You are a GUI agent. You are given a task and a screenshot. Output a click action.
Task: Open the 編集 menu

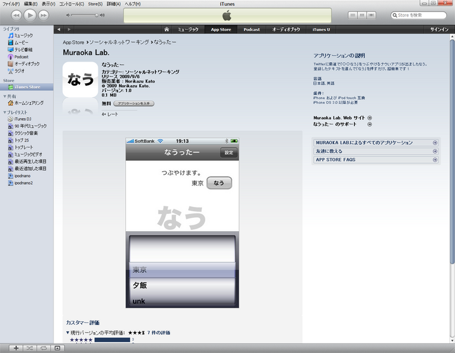[x=31, y=4]
